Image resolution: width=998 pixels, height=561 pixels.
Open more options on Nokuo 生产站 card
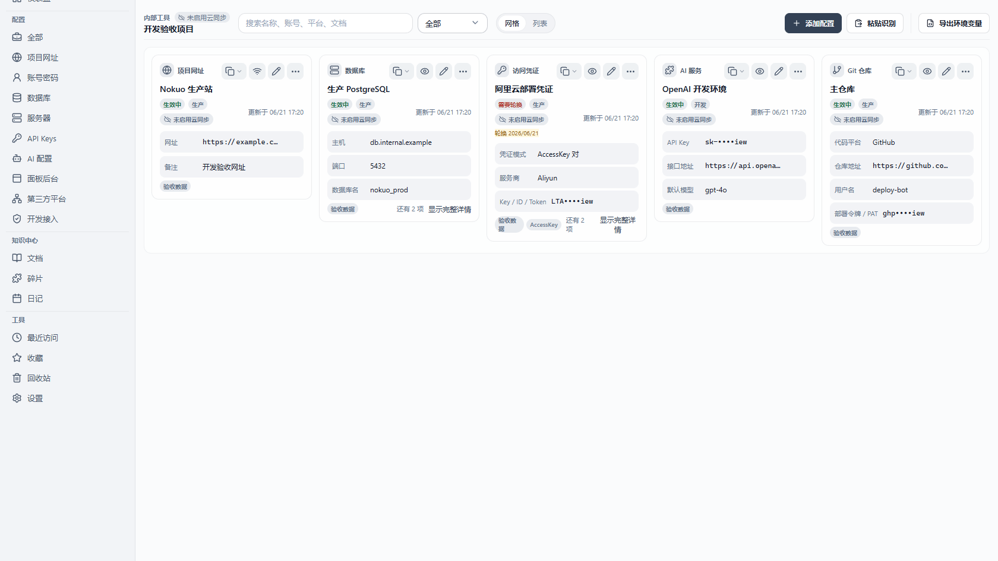click(295, 71)
